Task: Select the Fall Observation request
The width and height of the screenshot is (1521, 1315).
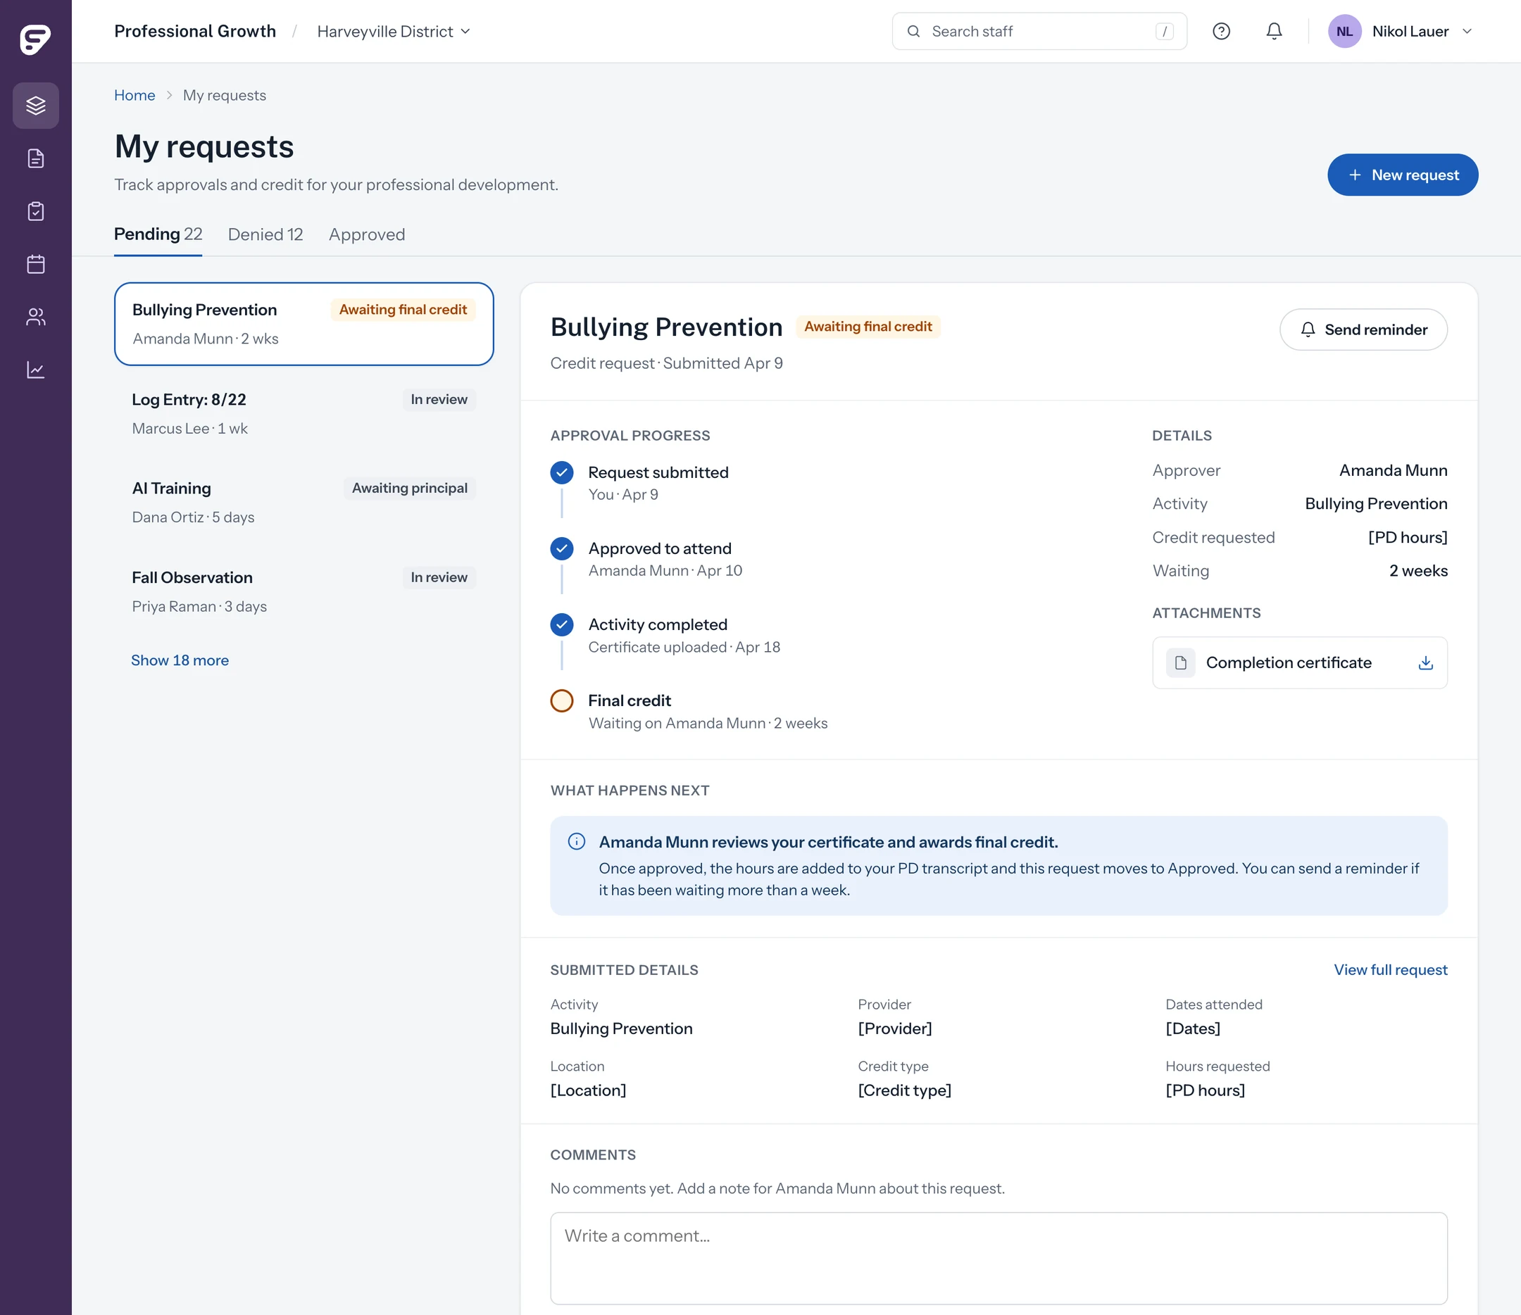Action: pyautogui.click(x=304, y=592)
